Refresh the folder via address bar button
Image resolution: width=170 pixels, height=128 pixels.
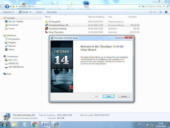[x=143, y=6]
